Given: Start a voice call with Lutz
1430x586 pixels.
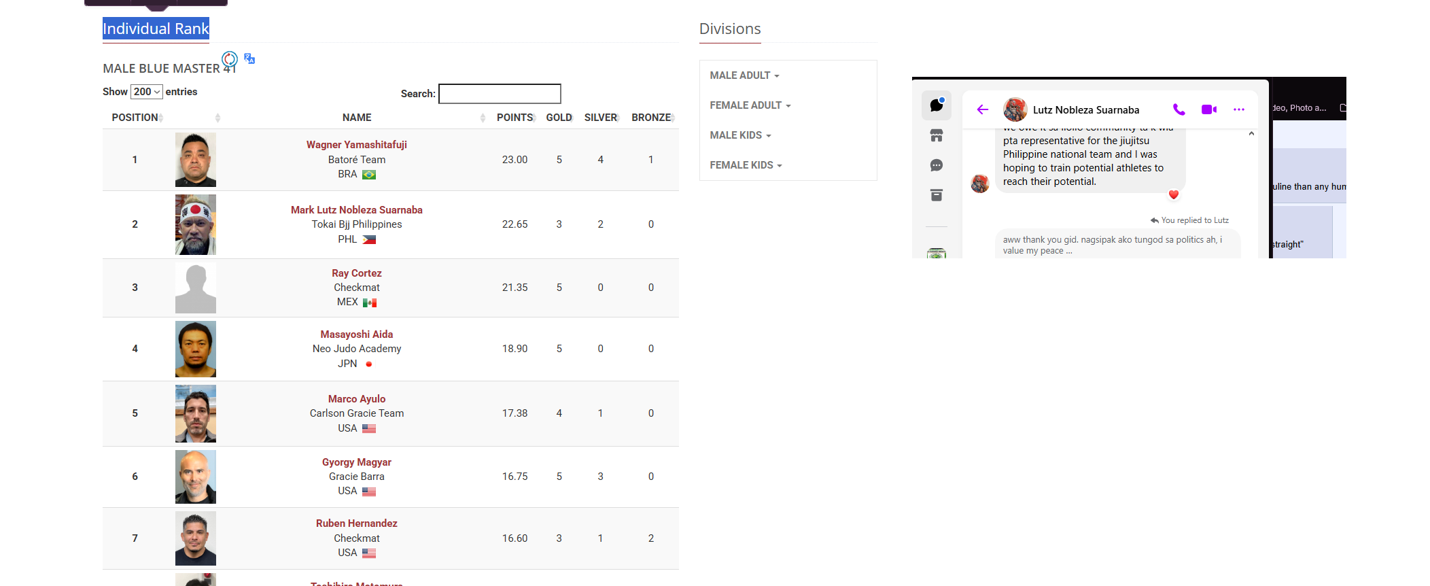Looking at the screenshot, I should 1179,109.
